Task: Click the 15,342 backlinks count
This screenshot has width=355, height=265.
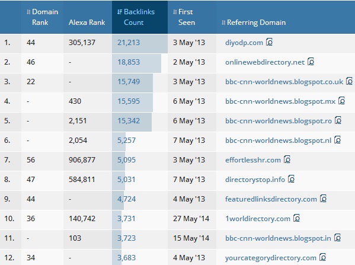Action: click(x=129, y=121)
